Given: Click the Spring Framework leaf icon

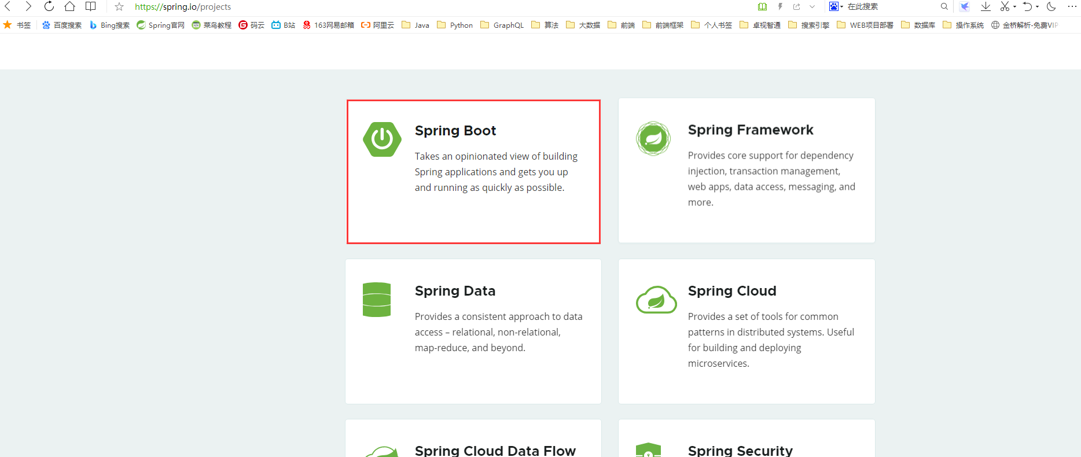Looking at the screenshot, I should 653,138.
